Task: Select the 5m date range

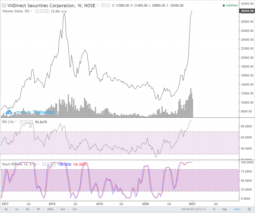Action: (63, 209)
